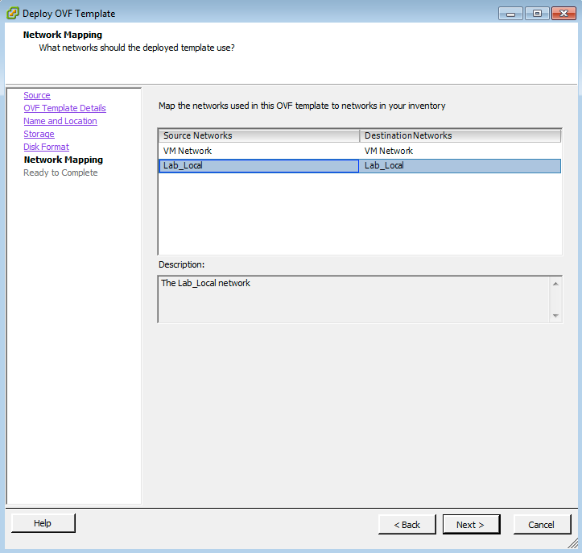Screen dimensions: 582x553
Task: Select VM Network source network row
Action: tap(259, 151)
